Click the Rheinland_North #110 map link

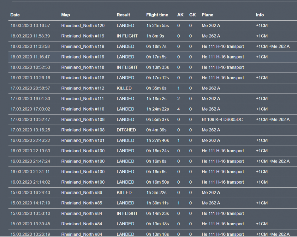click(x=83, y=109)
